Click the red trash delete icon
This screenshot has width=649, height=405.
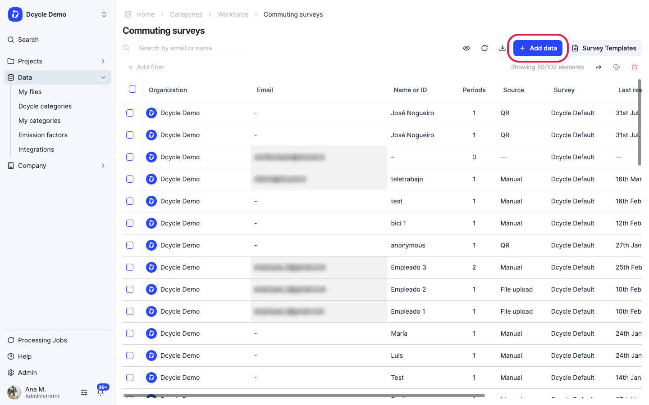pos(635,67)
